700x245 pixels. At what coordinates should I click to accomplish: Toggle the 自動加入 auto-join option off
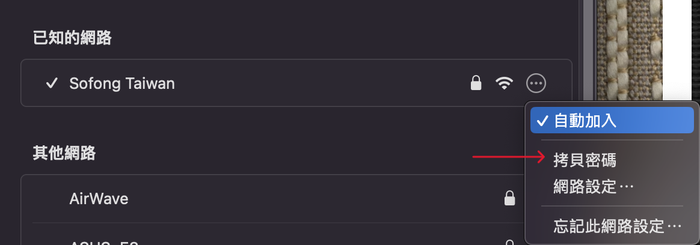click(612, 120)
